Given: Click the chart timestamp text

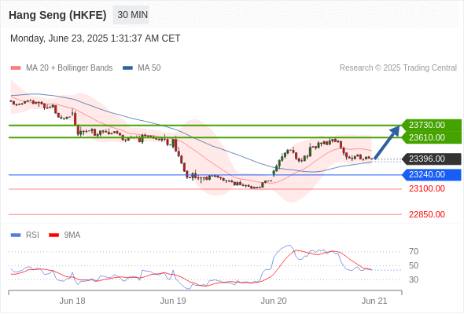Looking at the screenshot, I should (95, 38).
